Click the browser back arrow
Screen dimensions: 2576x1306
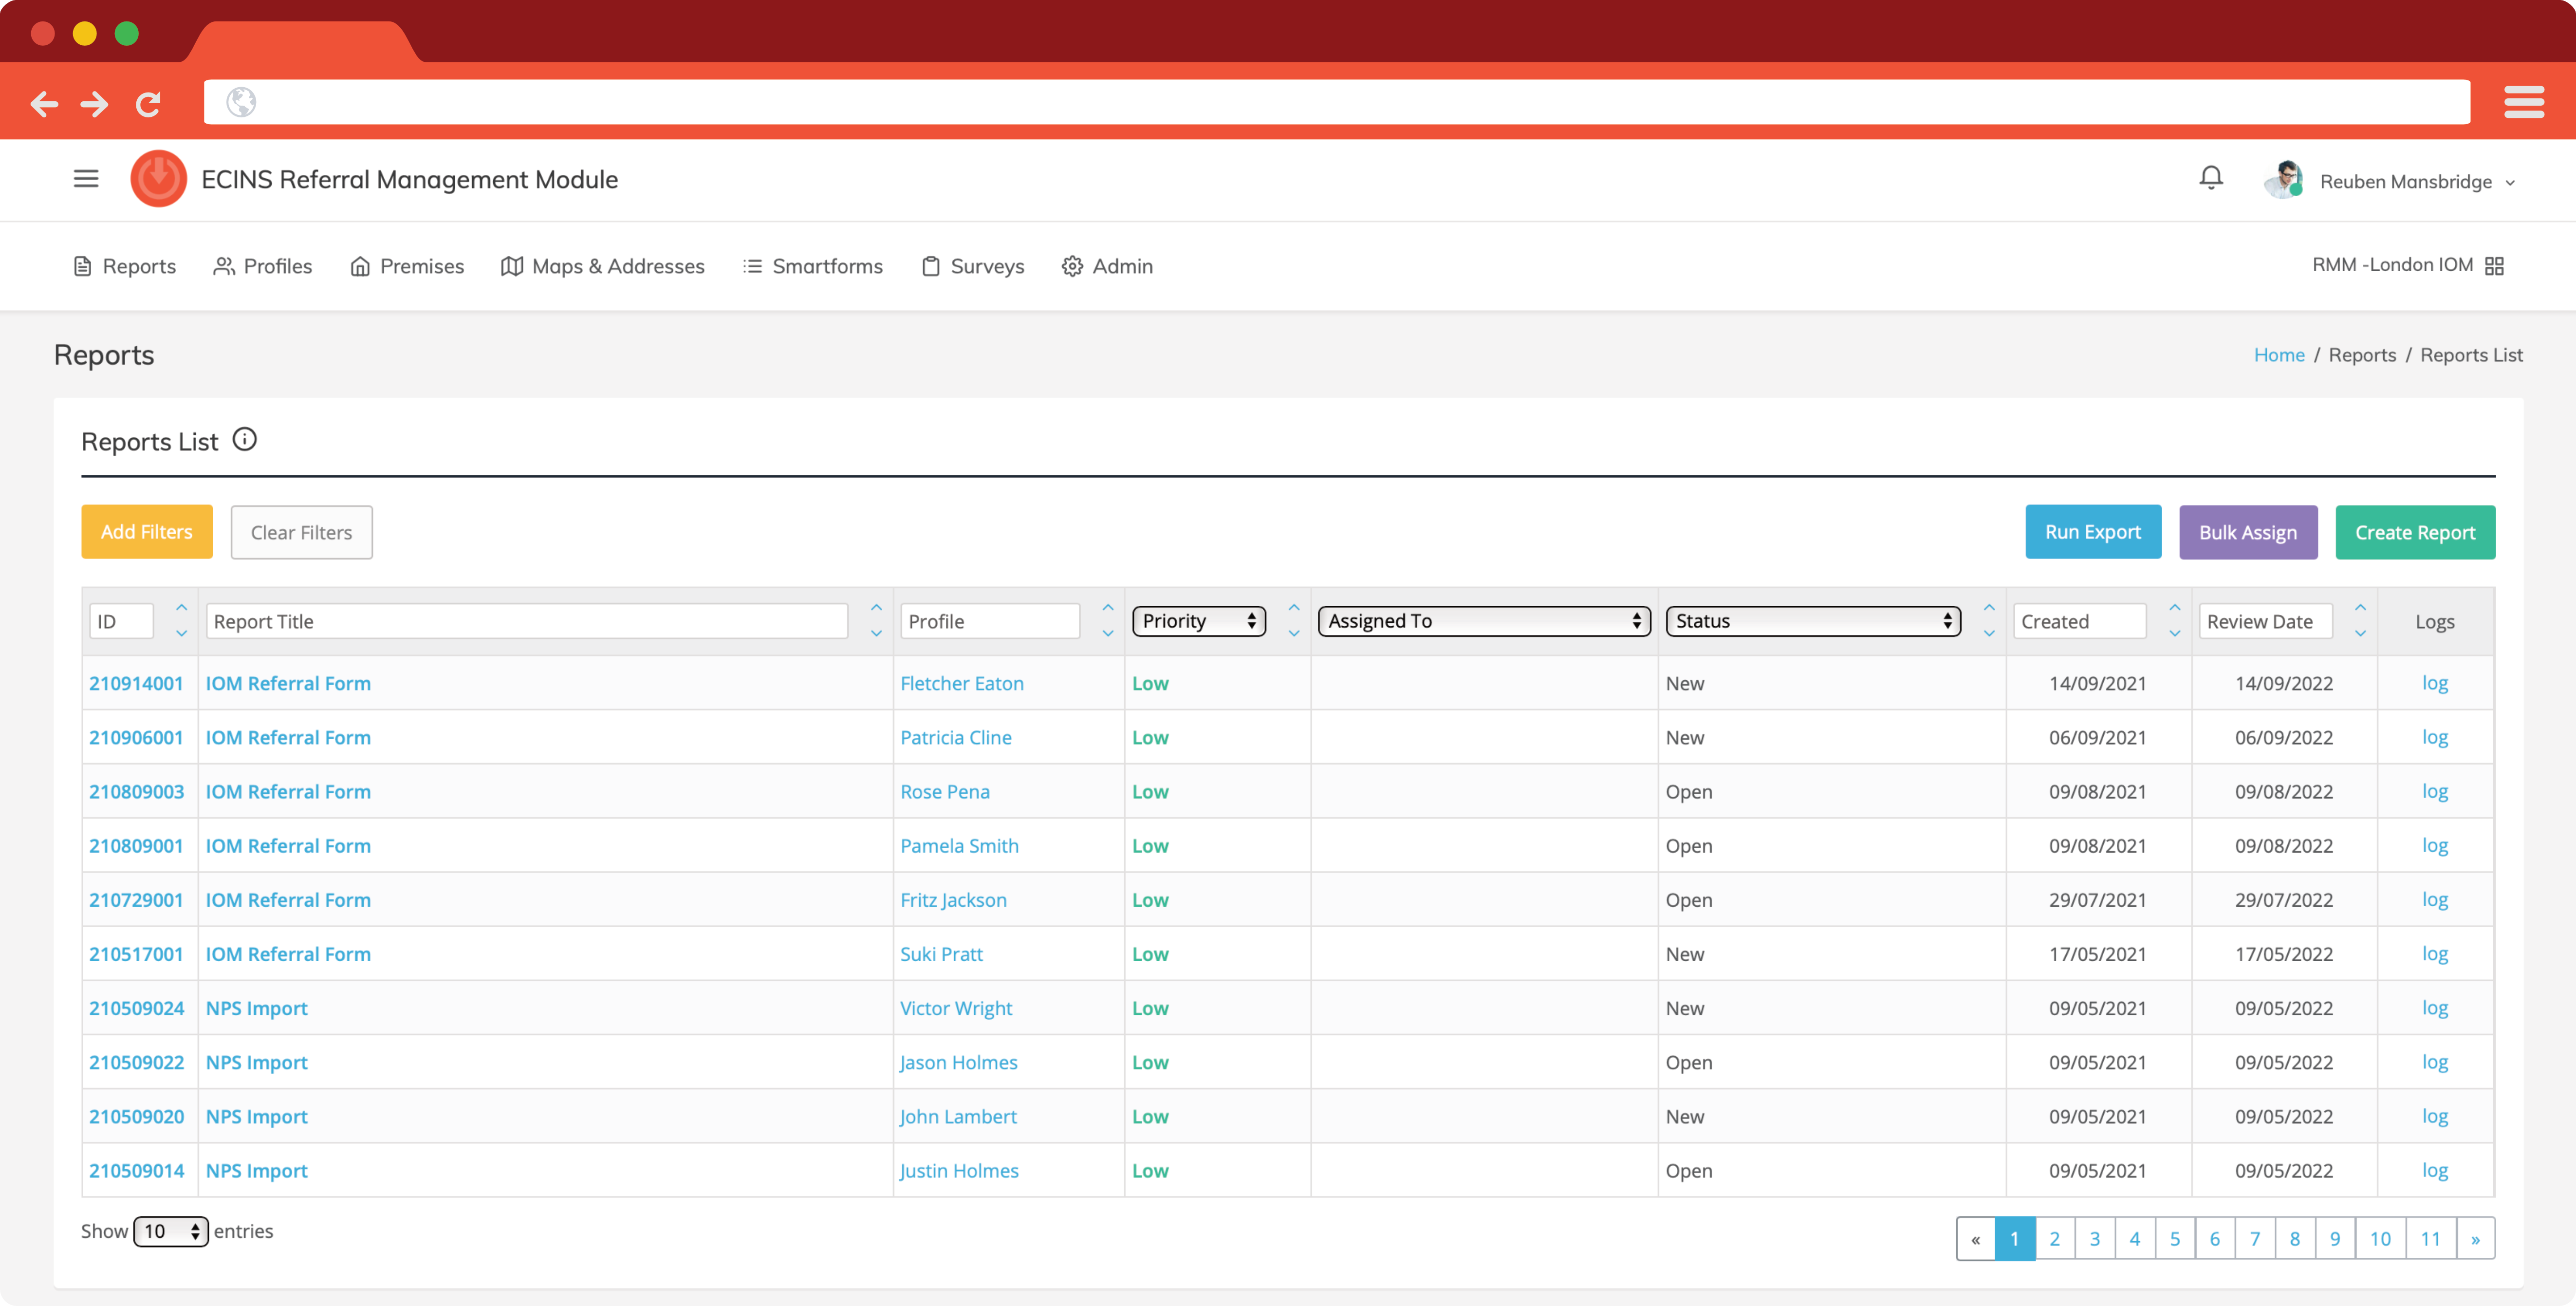44,103
